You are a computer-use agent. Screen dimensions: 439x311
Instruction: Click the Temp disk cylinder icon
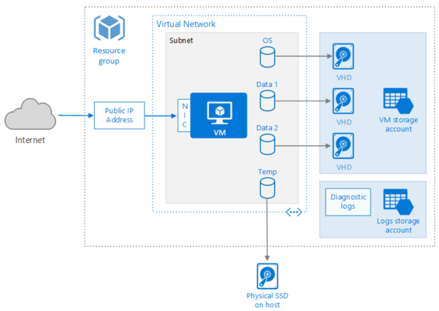[x=267, y=188]
